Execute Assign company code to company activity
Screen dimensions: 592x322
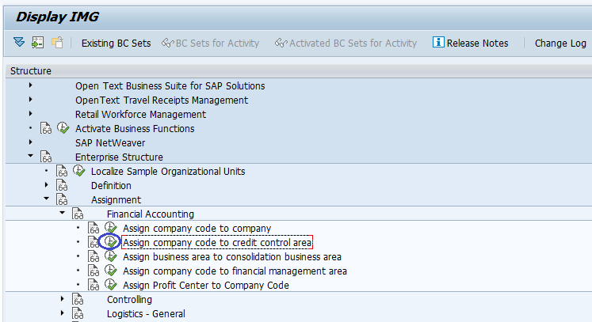pos(111,228)
